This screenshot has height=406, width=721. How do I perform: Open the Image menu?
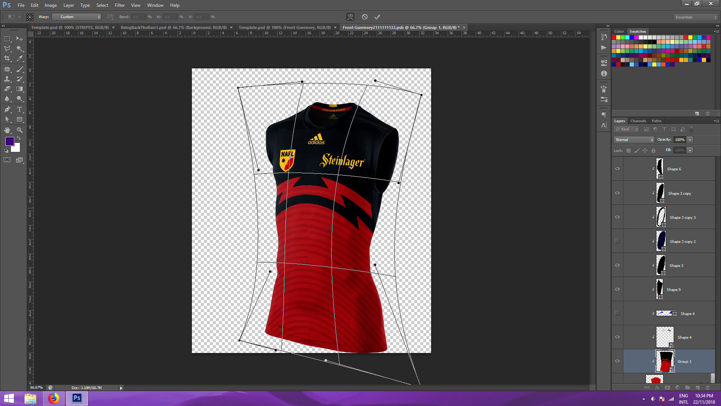[x=51, y=5]
